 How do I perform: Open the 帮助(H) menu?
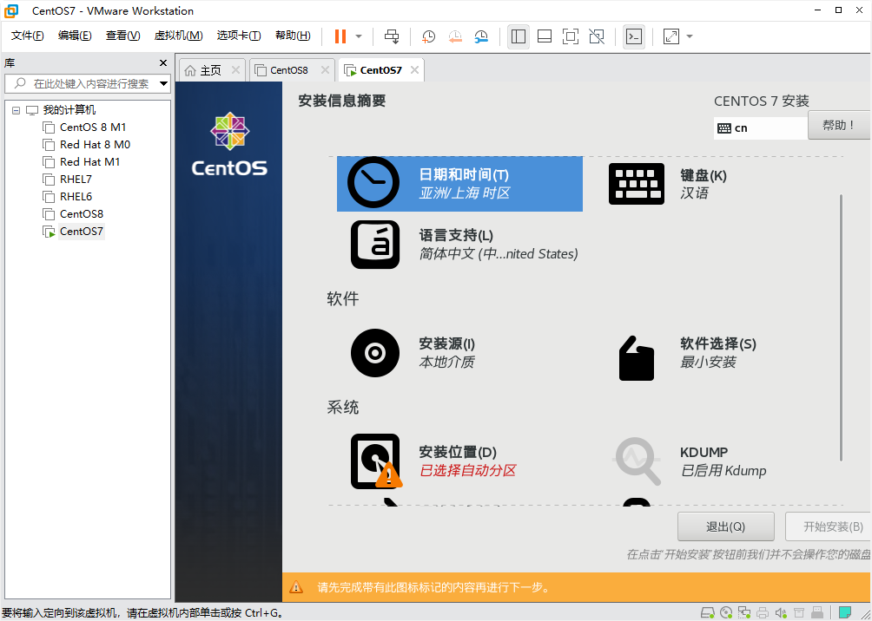[x=293, y=36]
